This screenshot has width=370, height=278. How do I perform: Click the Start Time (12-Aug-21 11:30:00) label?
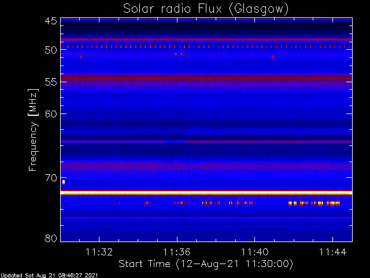(x=206, y=264)
